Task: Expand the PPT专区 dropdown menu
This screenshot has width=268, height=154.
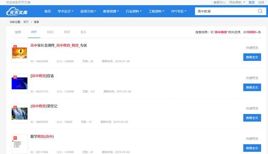Action: click(x=179, y=11)
